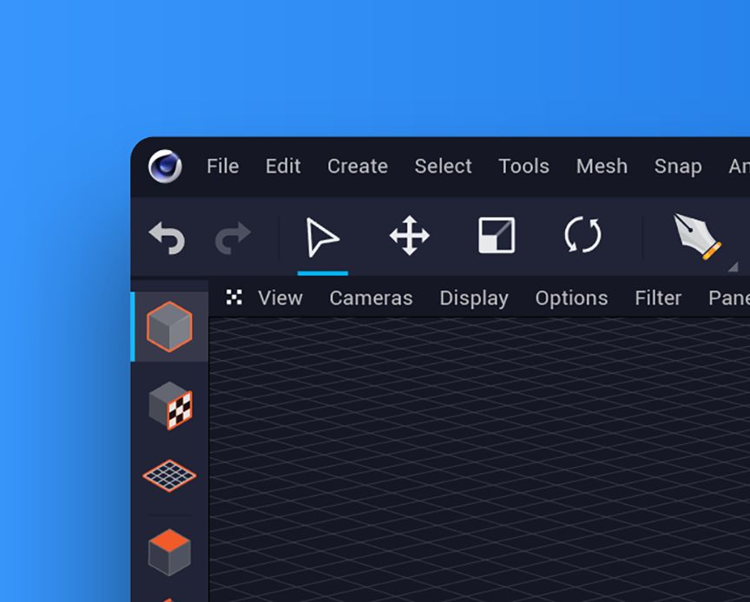Select the Move tool
Image resolution: width=750 pixels, height=602 pixels.
click(411, 234)
